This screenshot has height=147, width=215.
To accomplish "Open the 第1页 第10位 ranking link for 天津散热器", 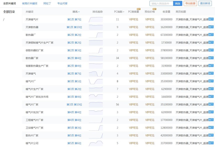I will click(74, 27).
